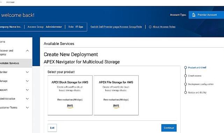Click the Product and cloud step label
The image size is (224, 133).
(197, 68)
